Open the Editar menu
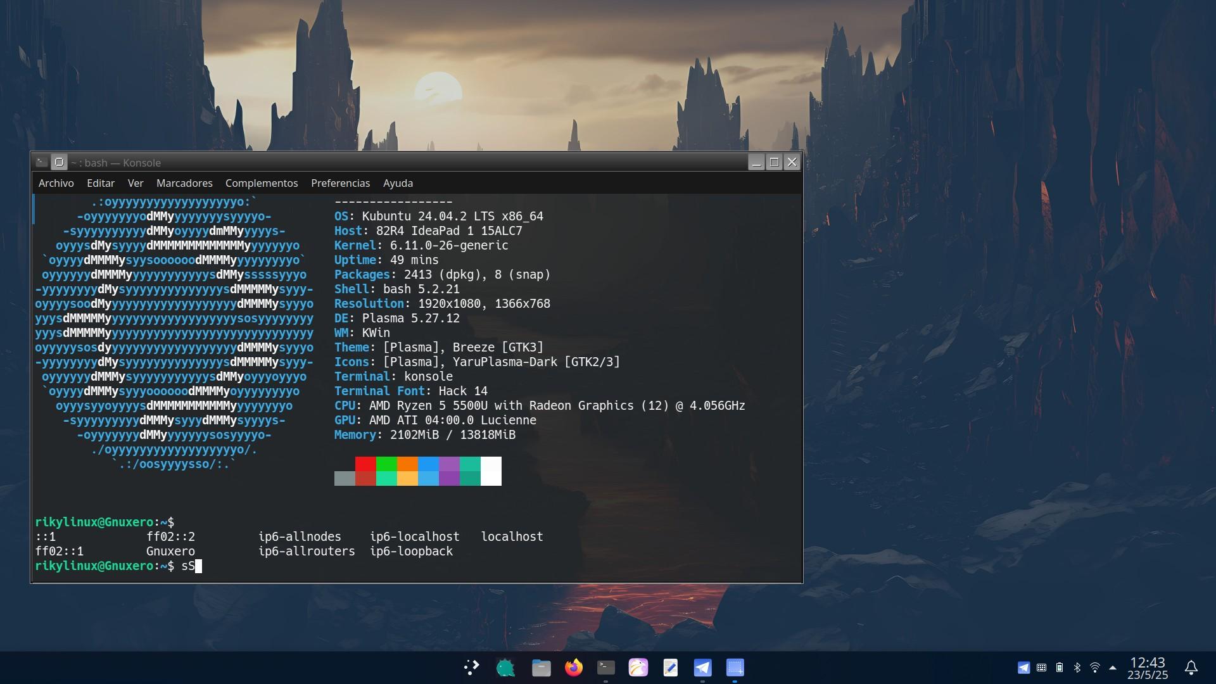The width and height of the screenshot is (1216, 684). (101, 183)
